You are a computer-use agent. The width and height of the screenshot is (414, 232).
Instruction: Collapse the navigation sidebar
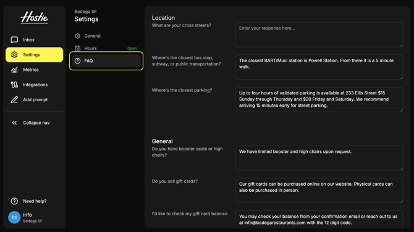coord(35,123)
